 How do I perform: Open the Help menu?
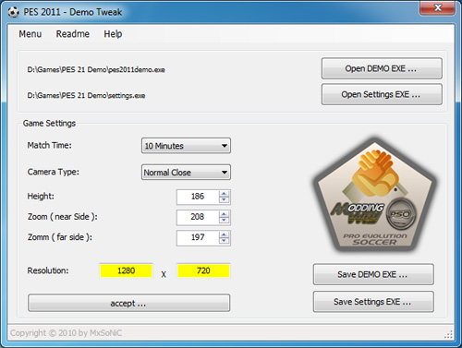[113, 34]
